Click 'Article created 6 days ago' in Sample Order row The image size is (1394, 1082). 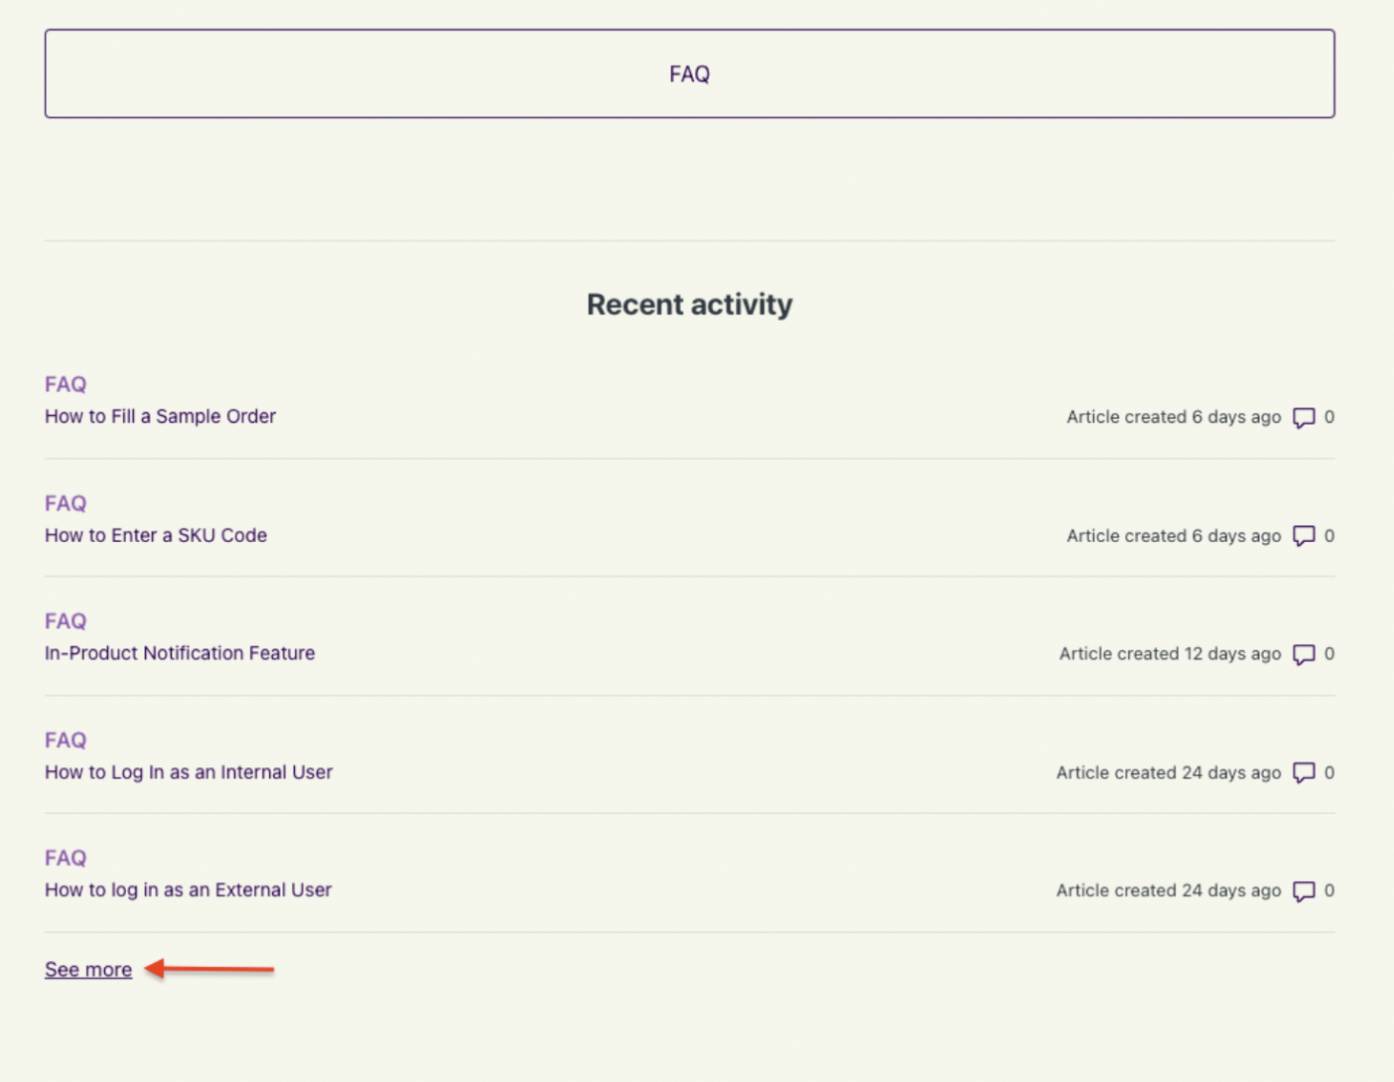click(1174, 417)
